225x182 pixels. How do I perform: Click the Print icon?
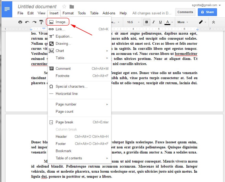tap(20, 22)
